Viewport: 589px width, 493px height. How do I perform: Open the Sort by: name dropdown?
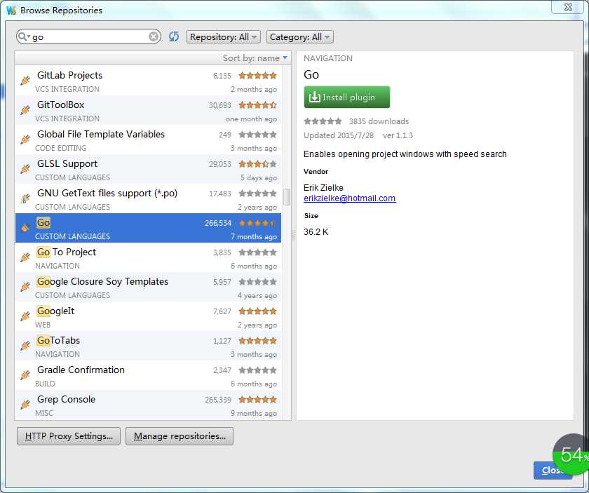click(255, 58)
